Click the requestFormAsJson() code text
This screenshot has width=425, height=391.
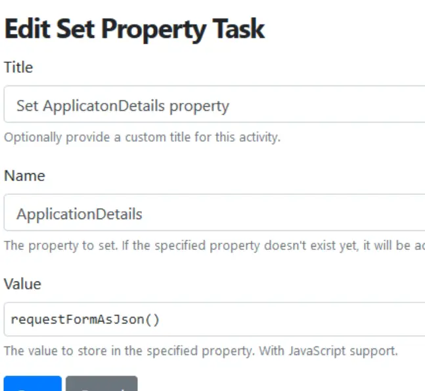[85, 320]
